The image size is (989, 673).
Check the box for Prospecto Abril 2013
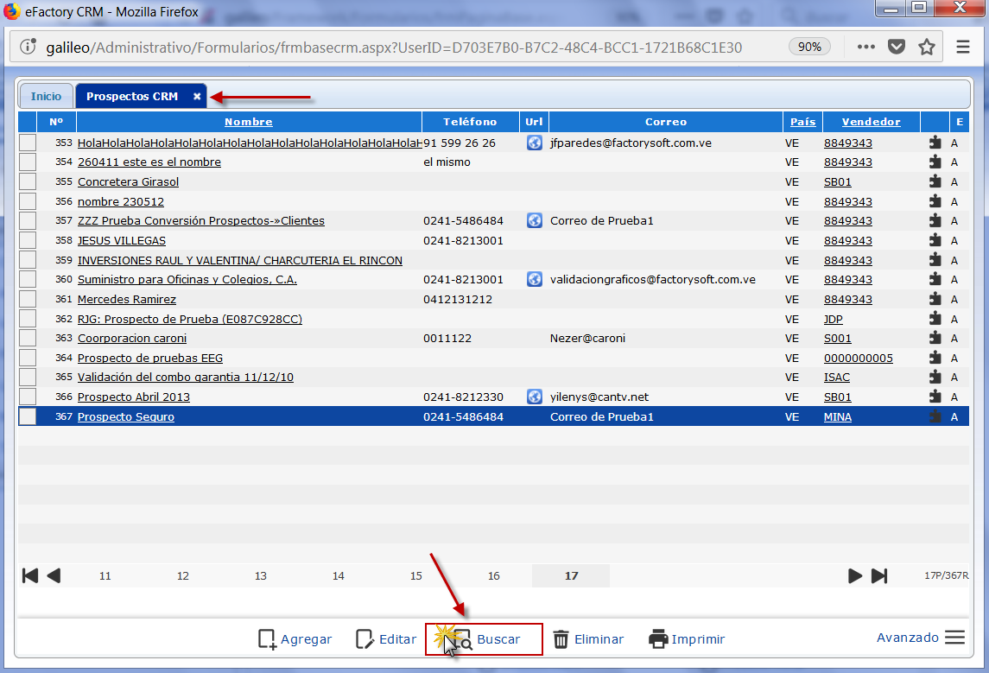click(x=28, y=397)
